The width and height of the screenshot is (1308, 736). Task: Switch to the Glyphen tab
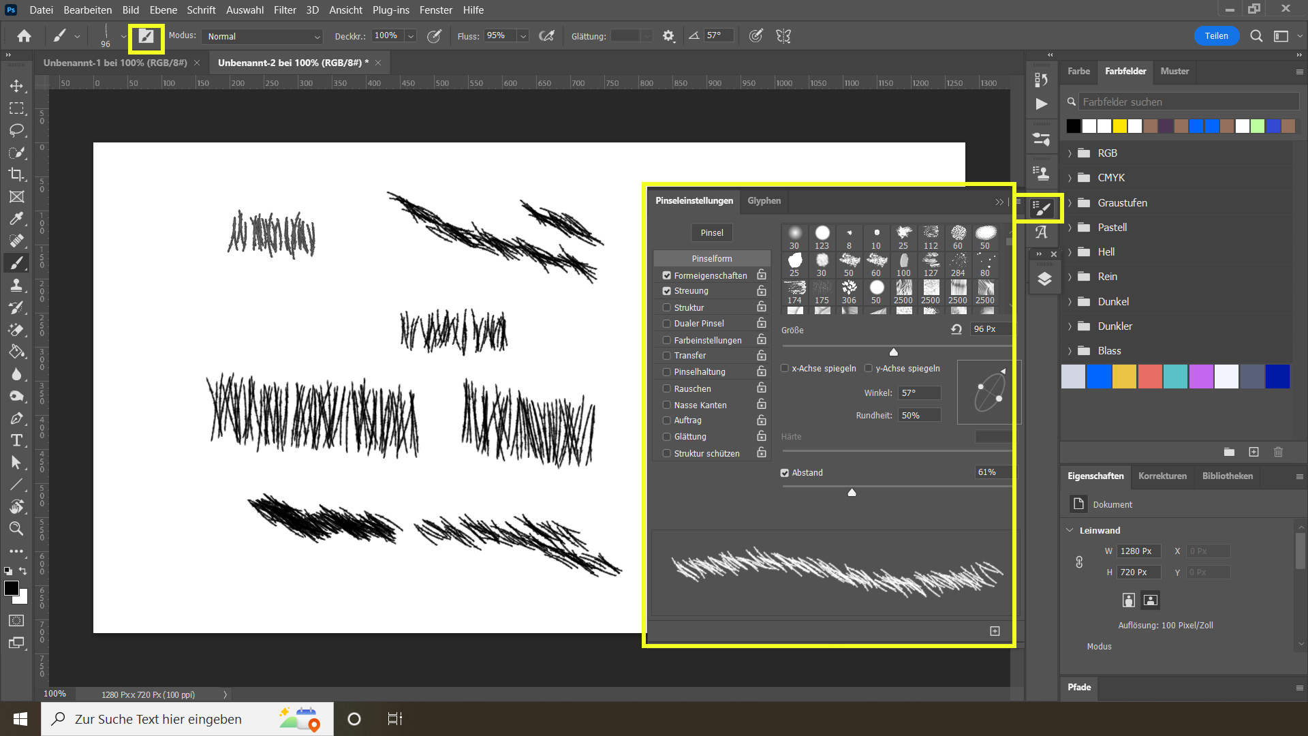tap(764, 201)
